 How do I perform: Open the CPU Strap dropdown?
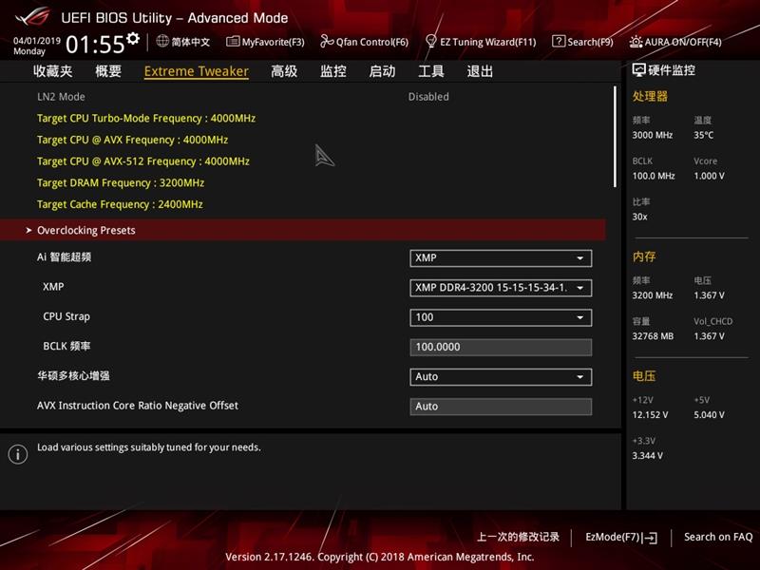[x=501, y=316]
